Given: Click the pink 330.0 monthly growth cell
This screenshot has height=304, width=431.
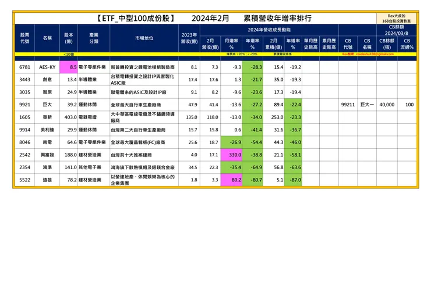Looking at the screenshot, I should (231, 155).
